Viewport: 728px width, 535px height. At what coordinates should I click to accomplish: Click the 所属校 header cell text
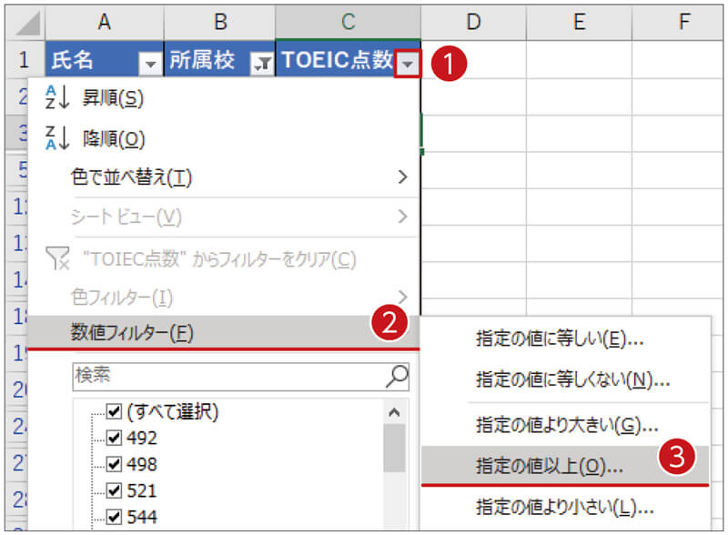[x=202, y=60]
